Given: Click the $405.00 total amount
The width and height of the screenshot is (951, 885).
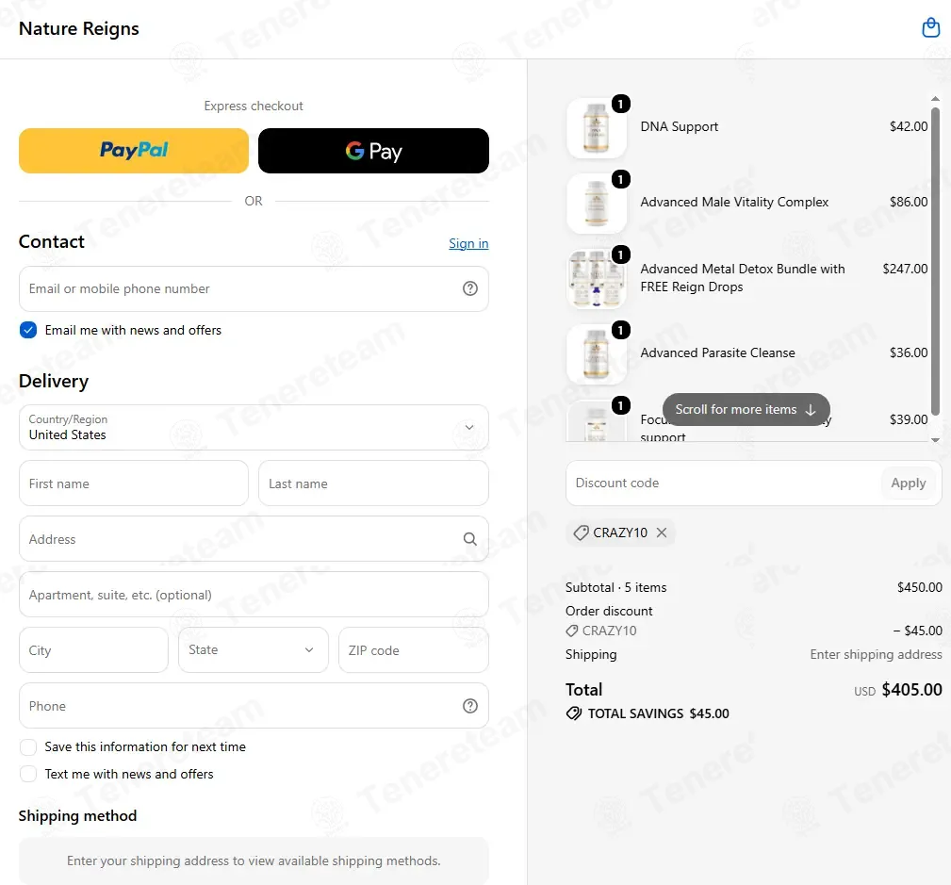Looking at the screenshot, I should pos(911,690).
